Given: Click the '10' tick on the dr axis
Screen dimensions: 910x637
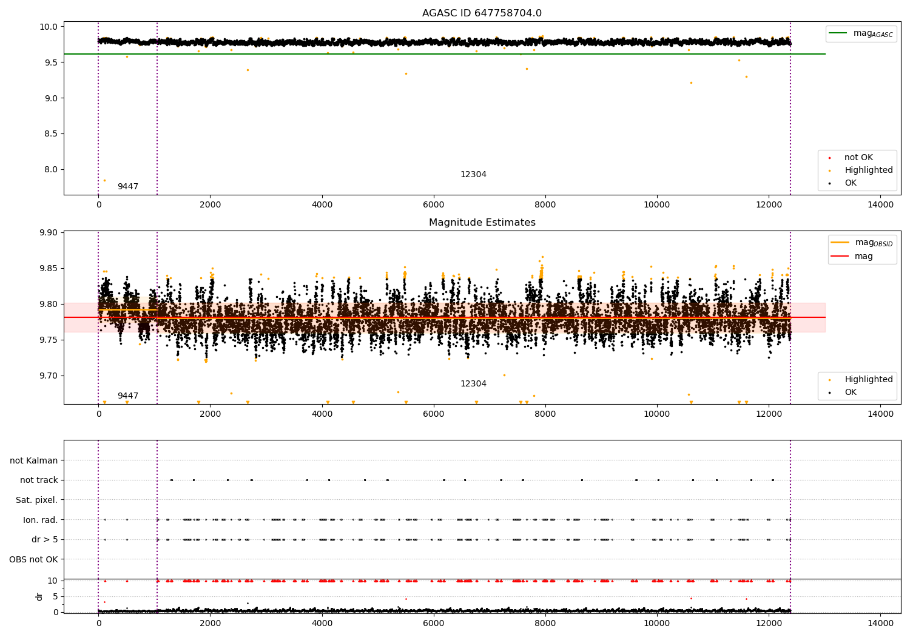Looking at the screenshot, I should [53, 581].
